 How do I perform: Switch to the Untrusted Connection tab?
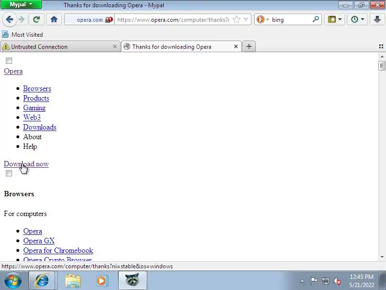tap(56, 46)
